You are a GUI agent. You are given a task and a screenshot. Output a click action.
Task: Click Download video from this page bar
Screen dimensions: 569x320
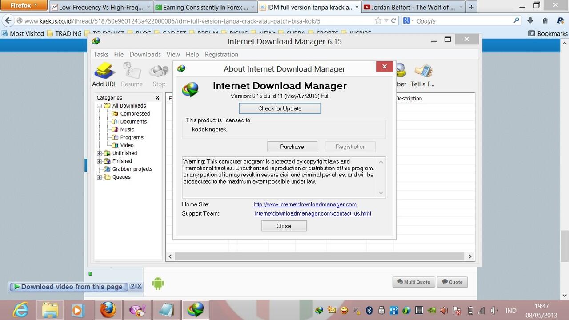coord(68,287)
